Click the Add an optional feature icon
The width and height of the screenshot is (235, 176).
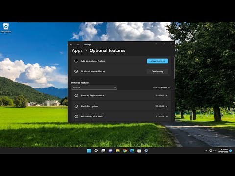tap(76, 61)
